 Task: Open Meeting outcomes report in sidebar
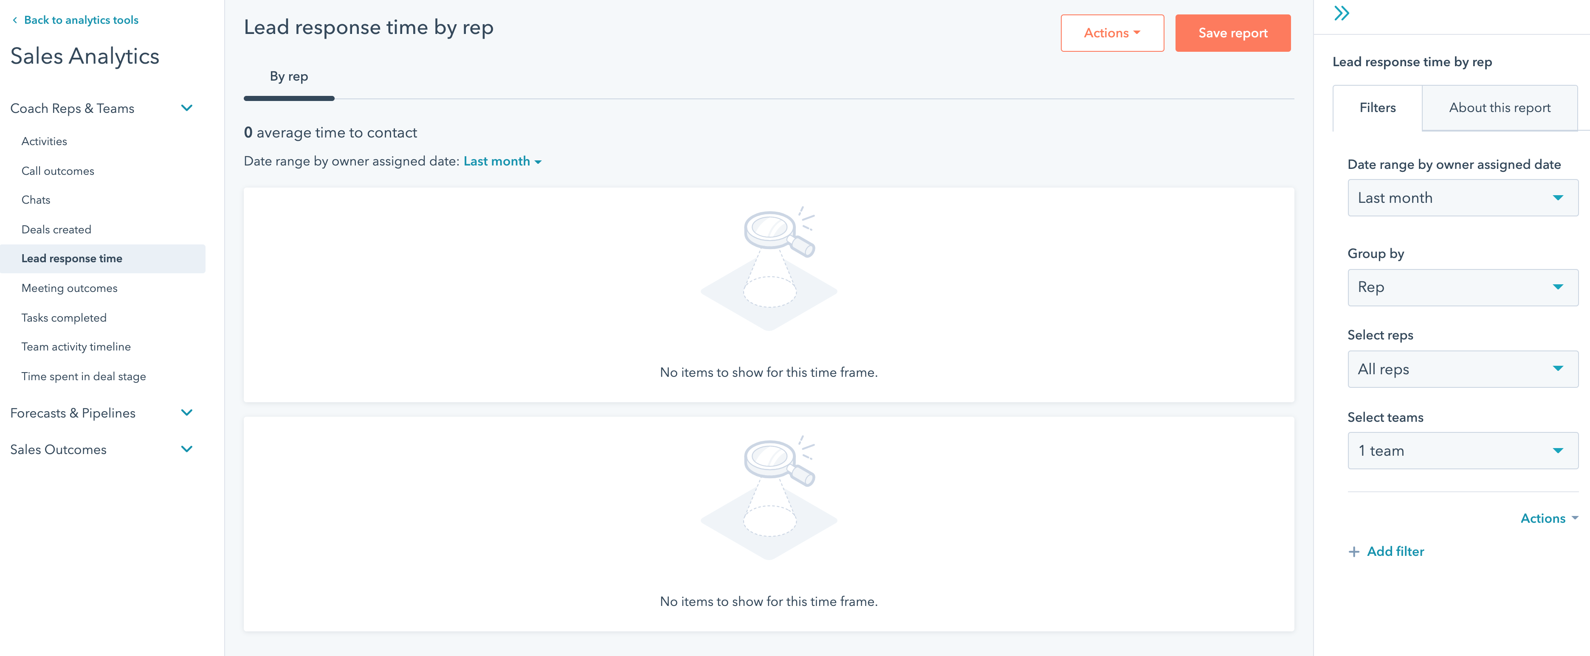tap(69, 288)
